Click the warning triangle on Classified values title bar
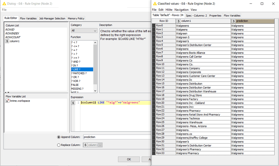 point(154,4)
